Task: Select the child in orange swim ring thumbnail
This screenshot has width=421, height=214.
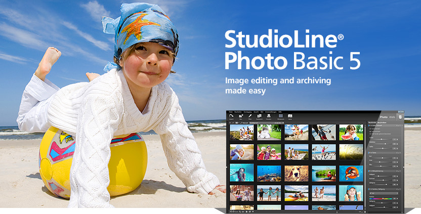Action: 351,174
